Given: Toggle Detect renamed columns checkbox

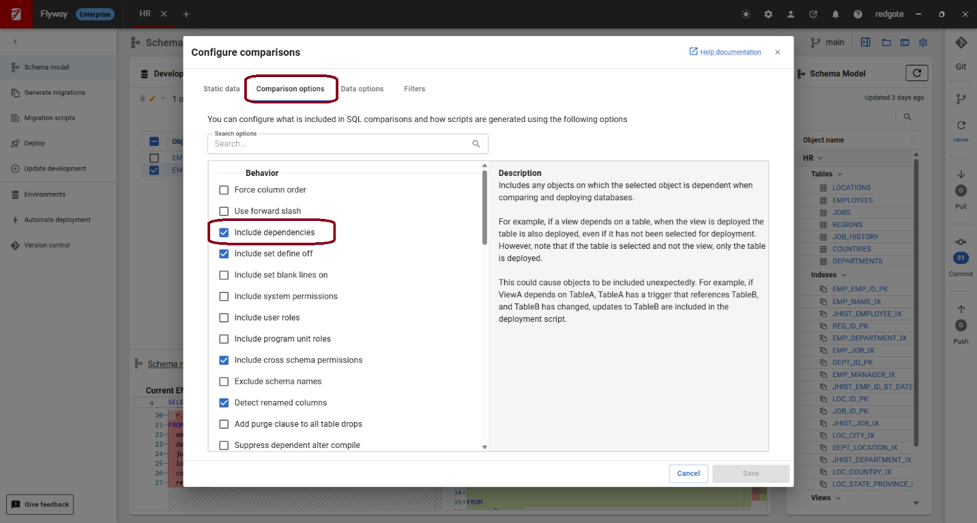Looking at the screenshot, I should tap(224, 403).
